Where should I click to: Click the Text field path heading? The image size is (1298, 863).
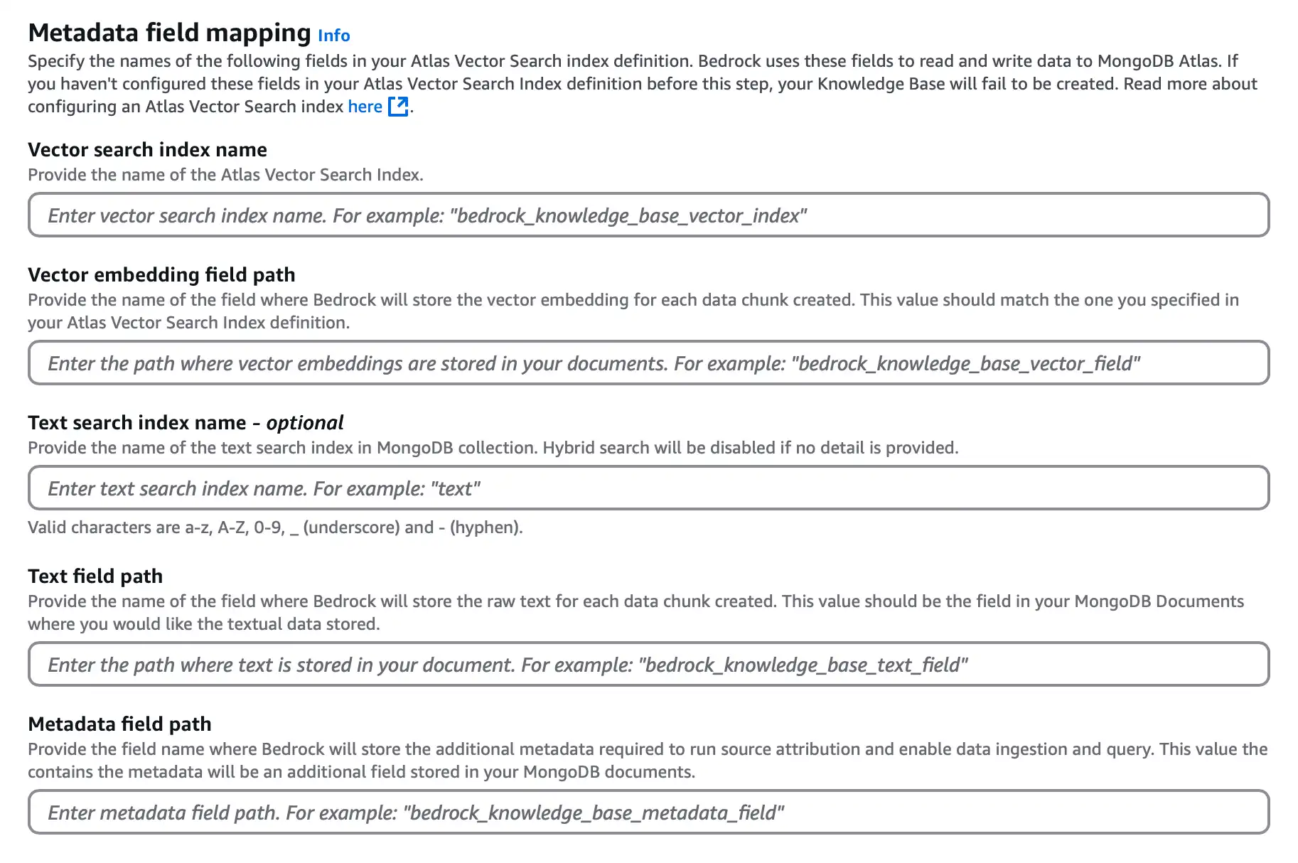[95, 576]
